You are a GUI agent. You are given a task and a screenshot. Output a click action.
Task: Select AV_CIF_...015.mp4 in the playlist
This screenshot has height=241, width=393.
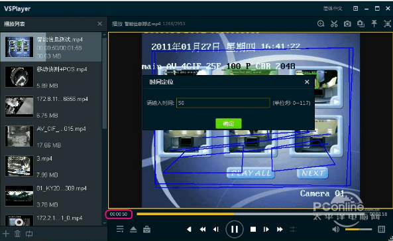pos(51,136)
